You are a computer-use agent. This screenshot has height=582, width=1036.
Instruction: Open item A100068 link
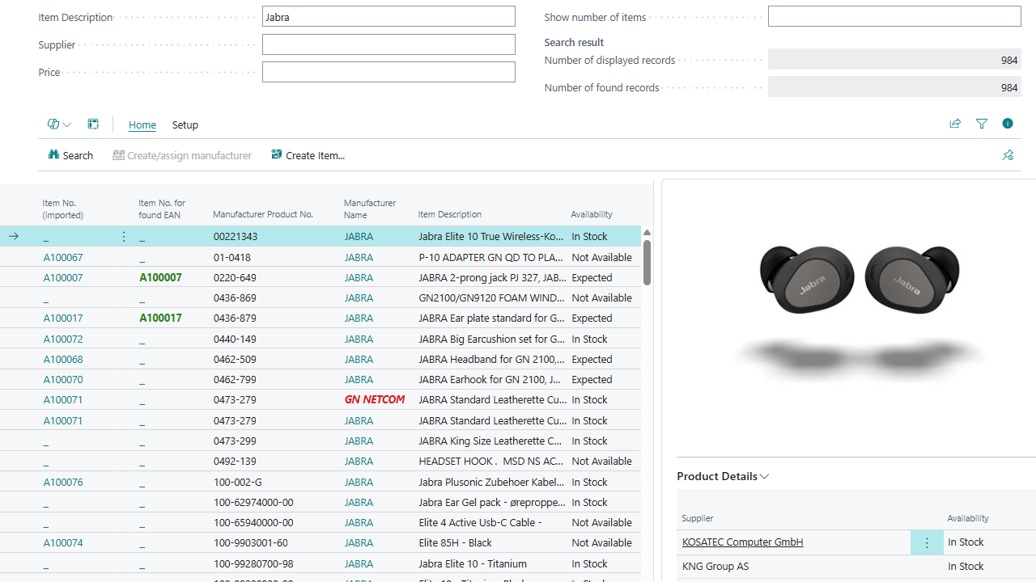tap(63, 359)
